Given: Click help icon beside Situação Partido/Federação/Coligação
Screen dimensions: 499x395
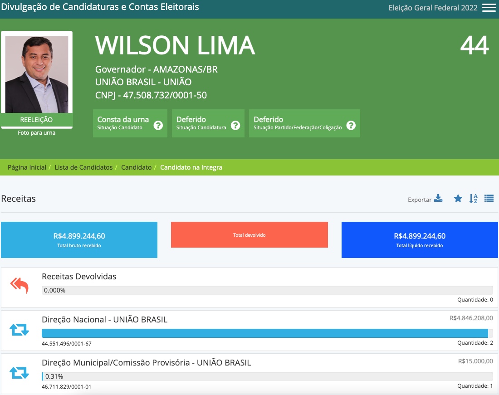Looking at the screenshot, I should coord(351,126).
